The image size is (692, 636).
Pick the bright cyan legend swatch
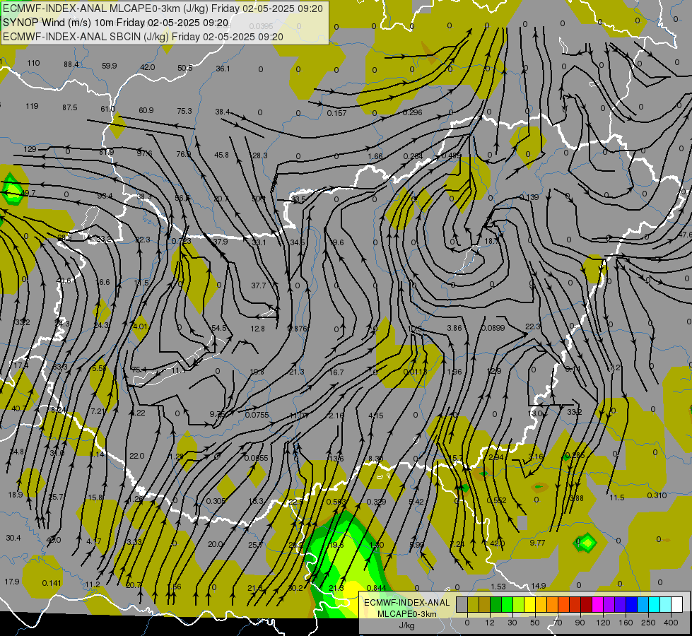(x=655, y=605)
